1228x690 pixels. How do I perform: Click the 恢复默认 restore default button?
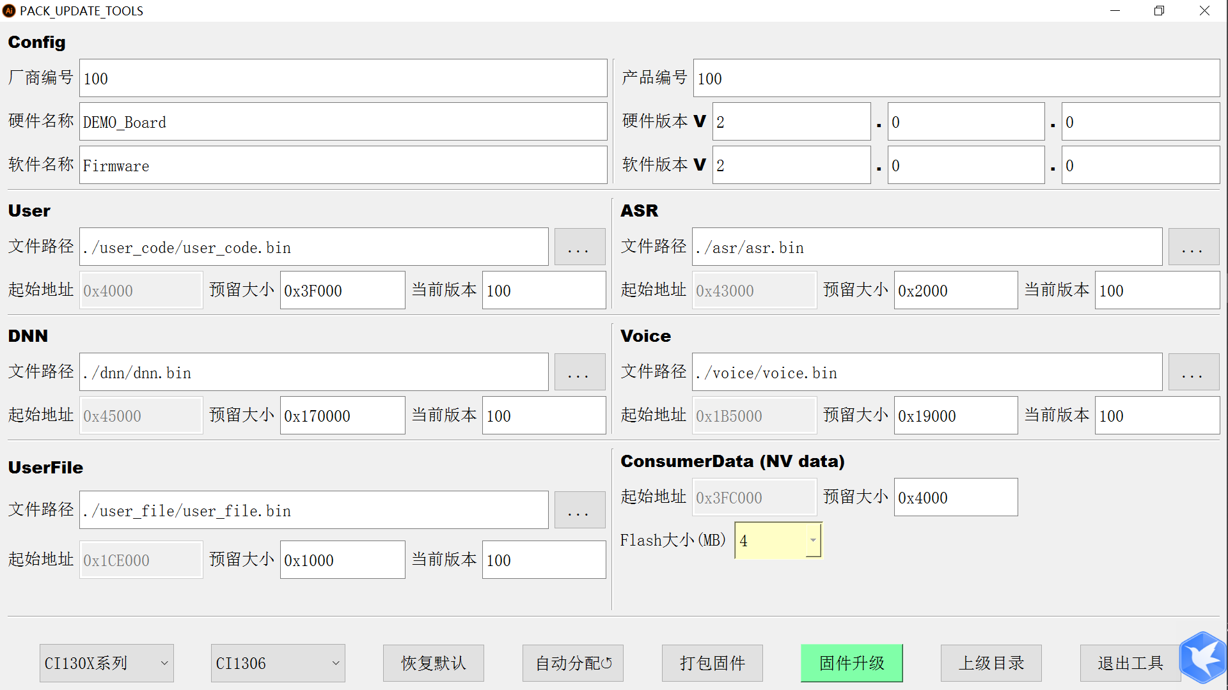433,663
